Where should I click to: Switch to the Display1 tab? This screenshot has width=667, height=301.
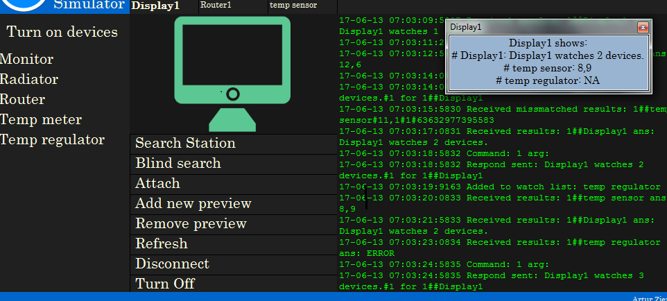[x=155, y=6]
